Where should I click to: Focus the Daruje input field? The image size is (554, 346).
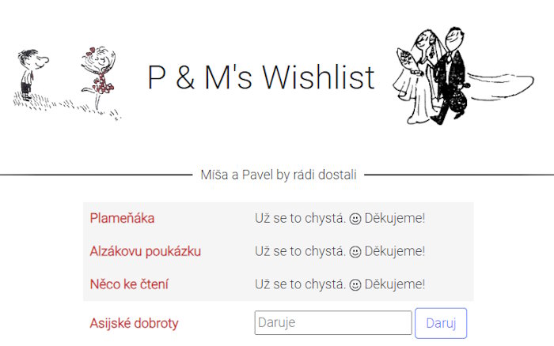click(333, 323)
